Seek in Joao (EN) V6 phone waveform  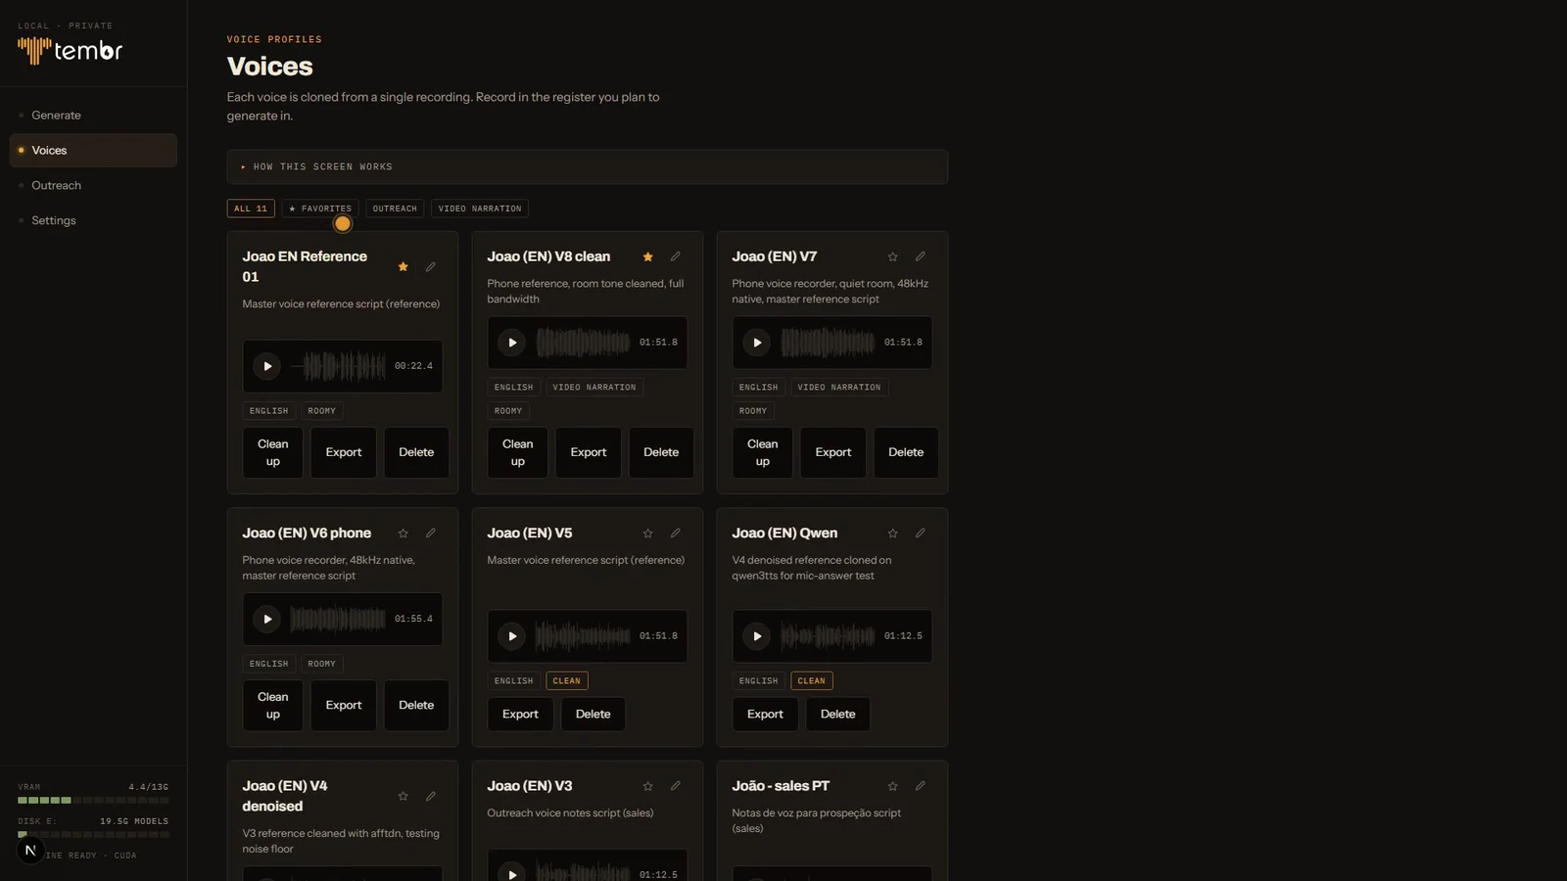[x=338, y=619]
